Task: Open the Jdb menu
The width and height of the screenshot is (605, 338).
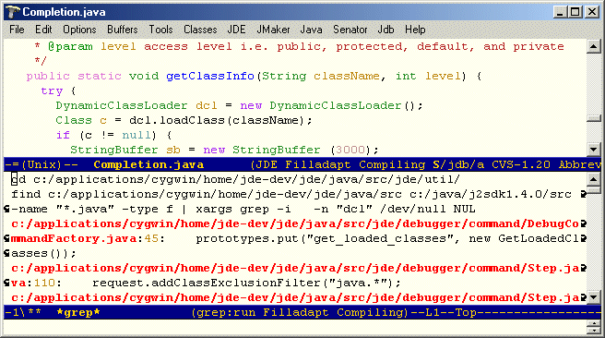Action: coord(386,30)
